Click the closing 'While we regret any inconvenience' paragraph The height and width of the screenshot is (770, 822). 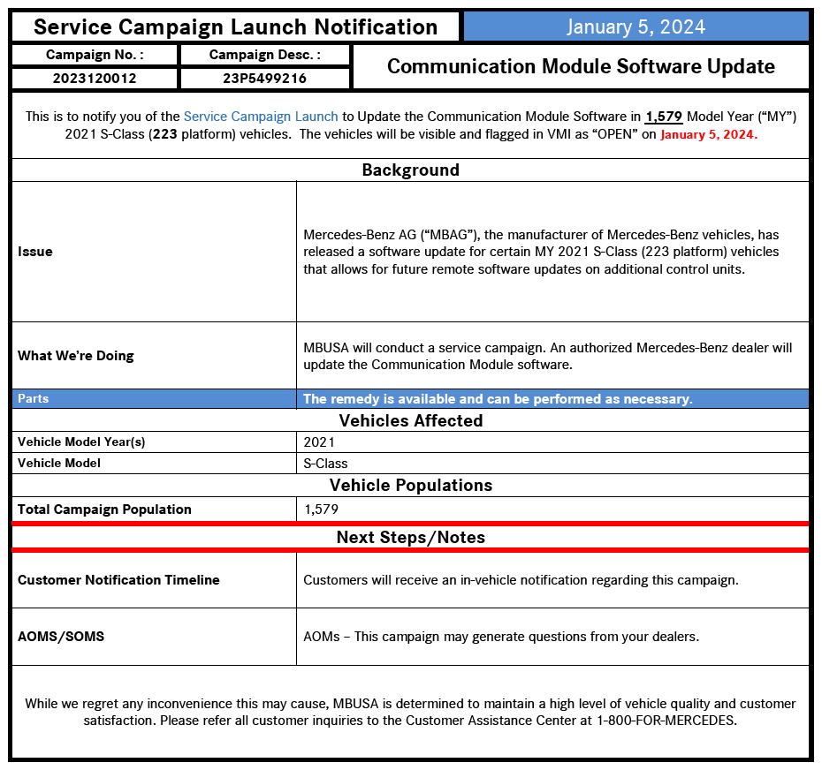coord(410,712)
